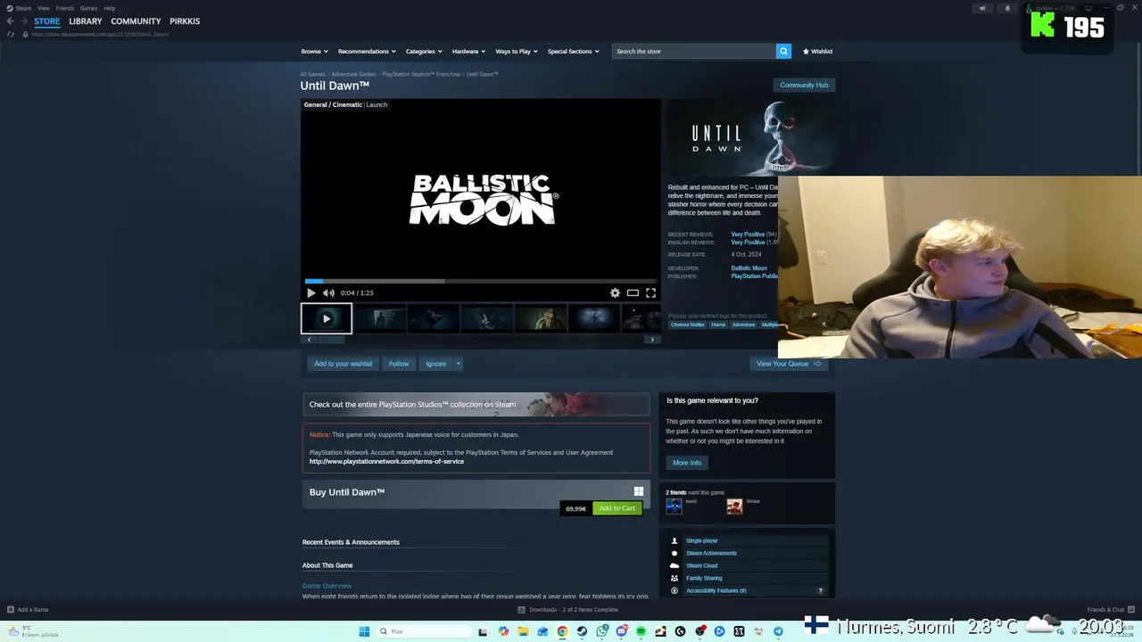Select the first trailer thumbnail
This screenshot has height=642, width=1142.
[327, 318]
